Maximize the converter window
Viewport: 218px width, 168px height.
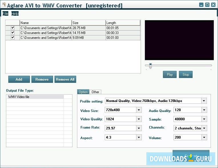click(x=207, y=5)
